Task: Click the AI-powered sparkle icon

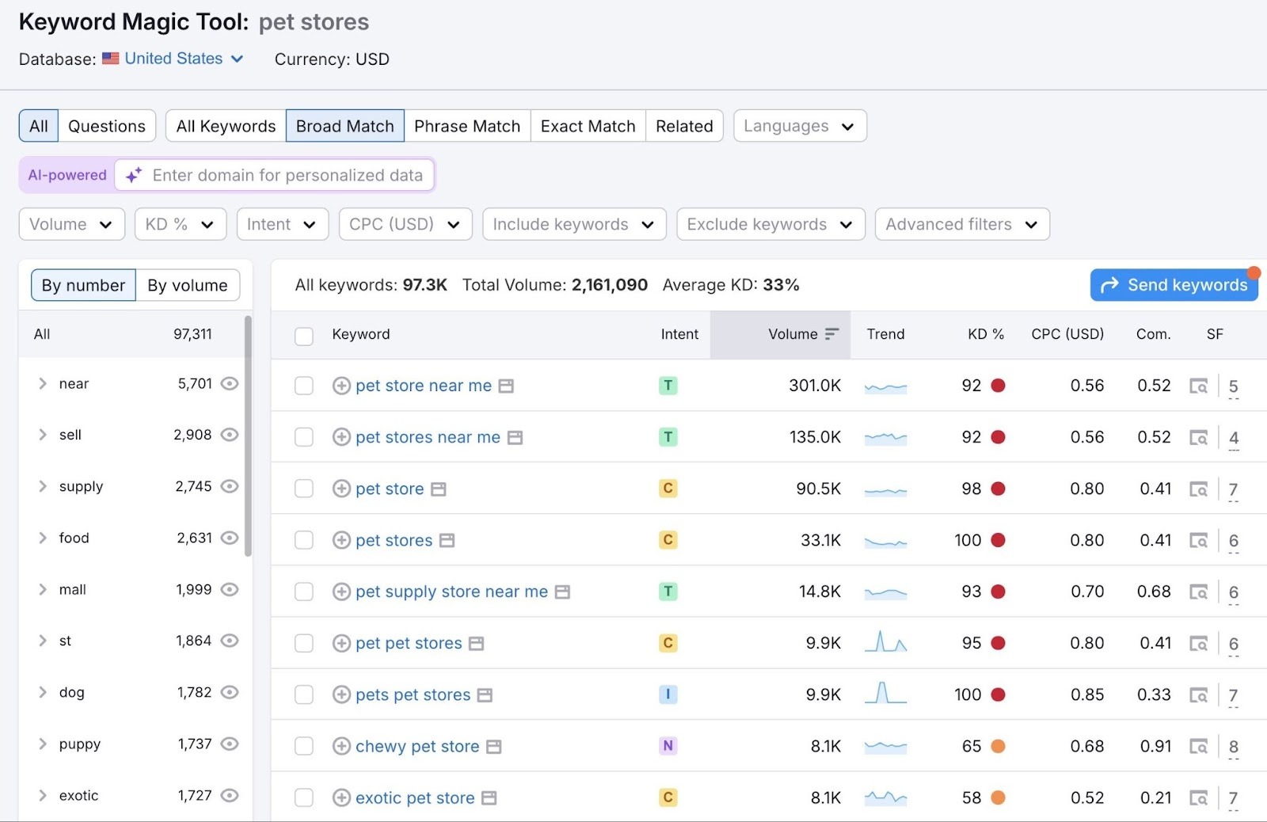Action: (x=132, y=175)
